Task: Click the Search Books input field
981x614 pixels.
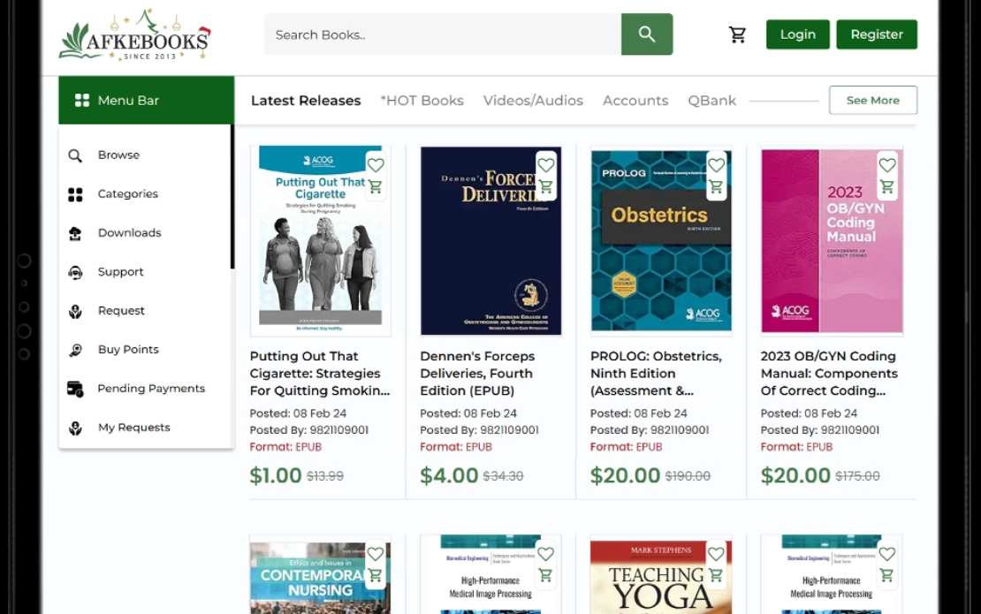Action: pos(442,34)
